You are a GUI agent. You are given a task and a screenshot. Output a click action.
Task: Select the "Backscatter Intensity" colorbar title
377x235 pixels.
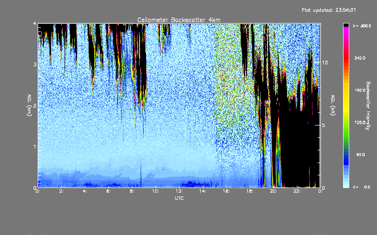coord(368,106)
